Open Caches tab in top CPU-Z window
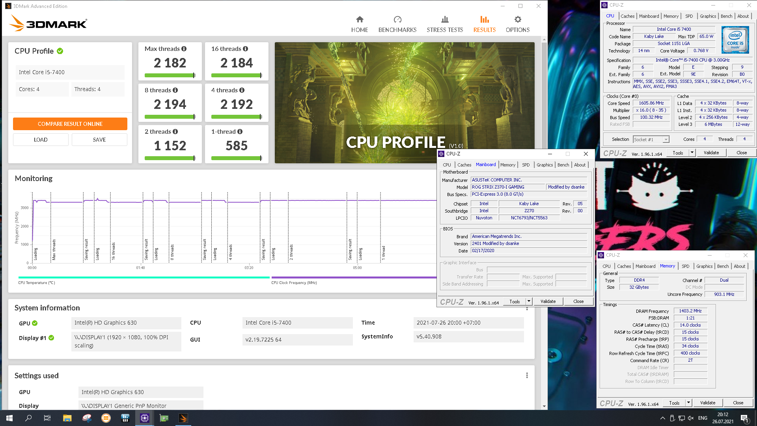 click(x=627, y=16)
